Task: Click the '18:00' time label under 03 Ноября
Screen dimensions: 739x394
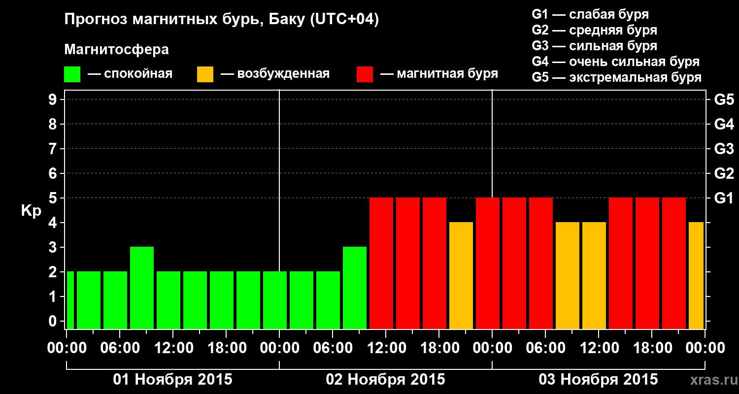Action: click(652, 348)
